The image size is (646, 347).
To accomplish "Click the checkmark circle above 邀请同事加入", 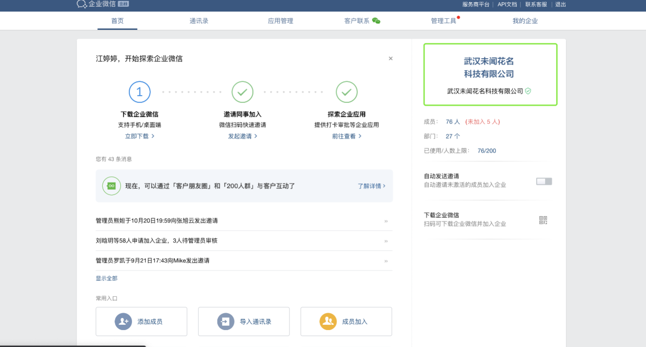I will [242, 92].
